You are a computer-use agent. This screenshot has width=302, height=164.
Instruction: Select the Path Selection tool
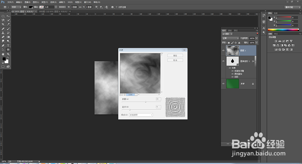(x=3, y=50)
